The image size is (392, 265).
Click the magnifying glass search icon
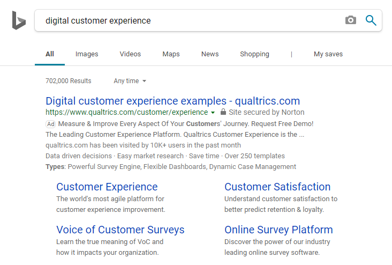371,20
